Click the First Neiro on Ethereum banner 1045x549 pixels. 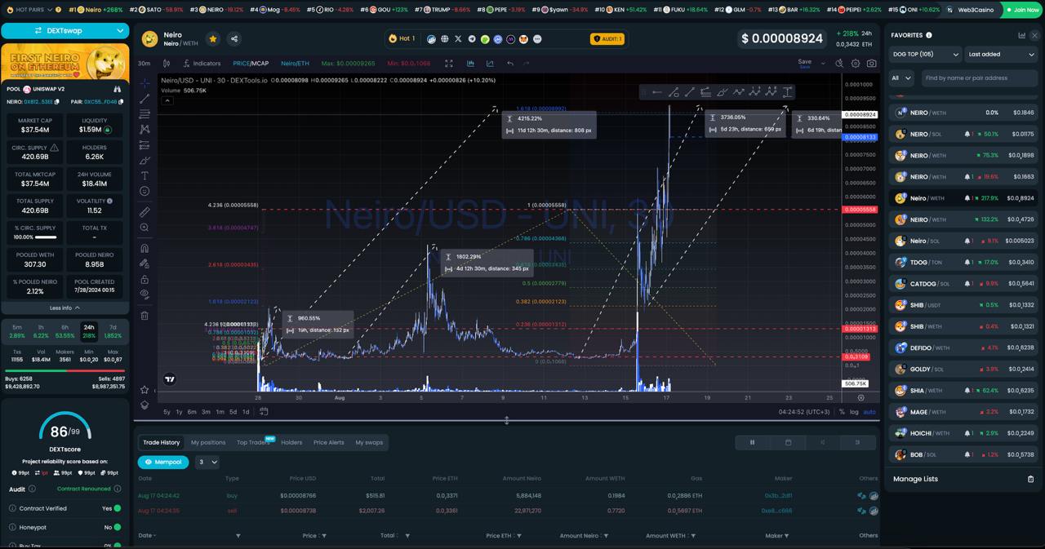pyautogui.click(x=64, y=62)
